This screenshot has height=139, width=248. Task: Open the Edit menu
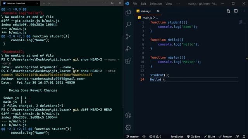(x=143, y=3)
